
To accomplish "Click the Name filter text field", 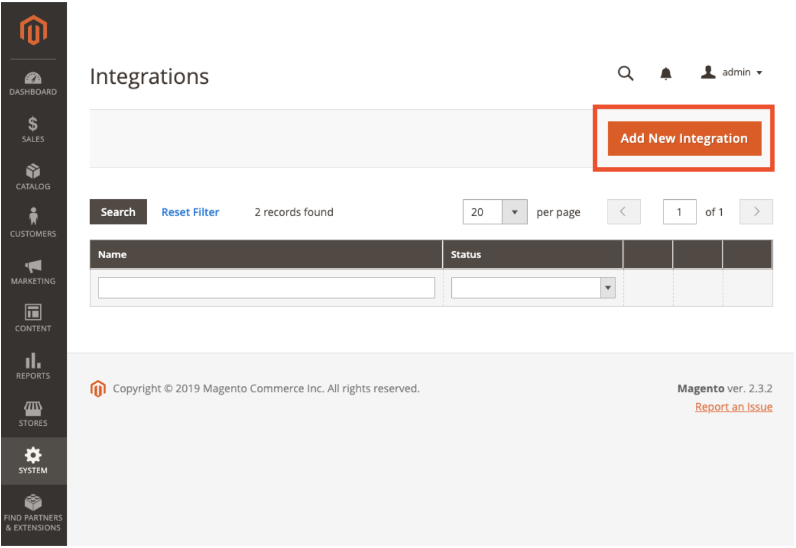I will (266, 288).
